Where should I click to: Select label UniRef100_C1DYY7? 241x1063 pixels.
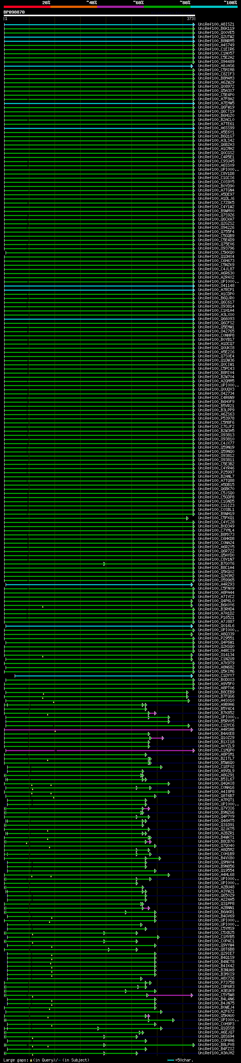pyautogui.click(x=216, y=676)
